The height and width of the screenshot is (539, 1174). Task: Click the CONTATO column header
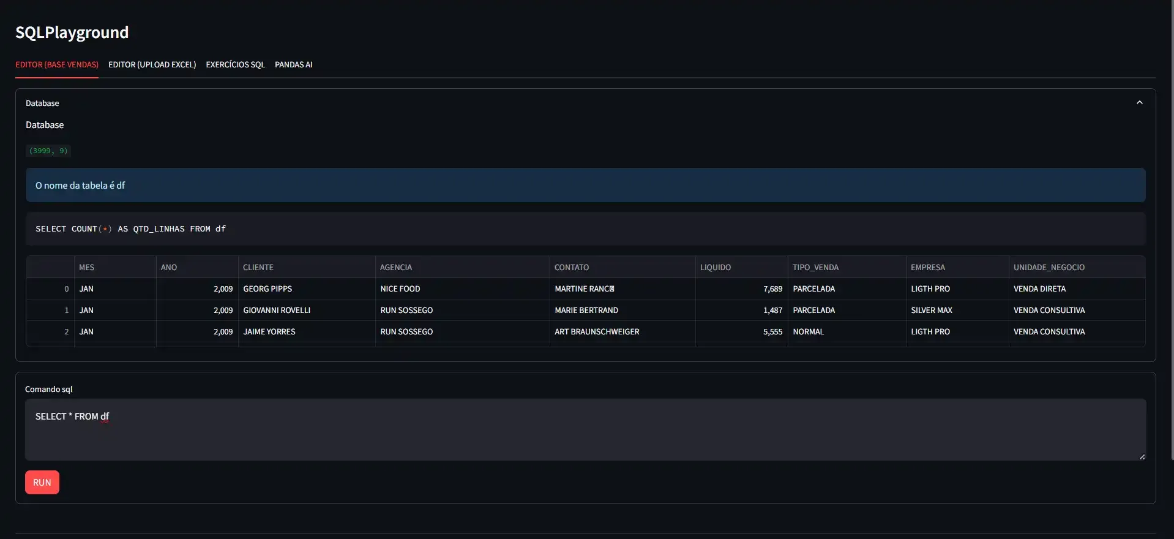tap(623, 267)
